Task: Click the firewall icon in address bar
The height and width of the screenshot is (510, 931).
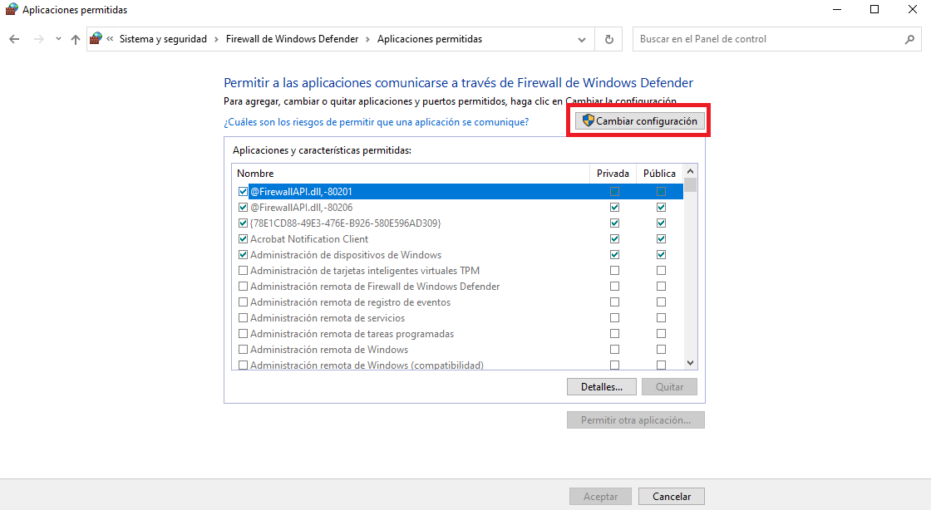Action: click(x=96, y=39)
